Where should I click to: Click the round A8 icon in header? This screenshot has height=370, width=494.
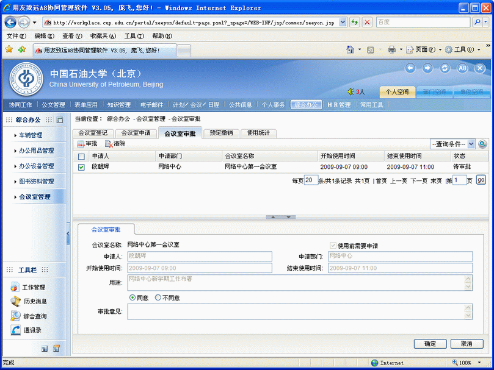[462, 68]
